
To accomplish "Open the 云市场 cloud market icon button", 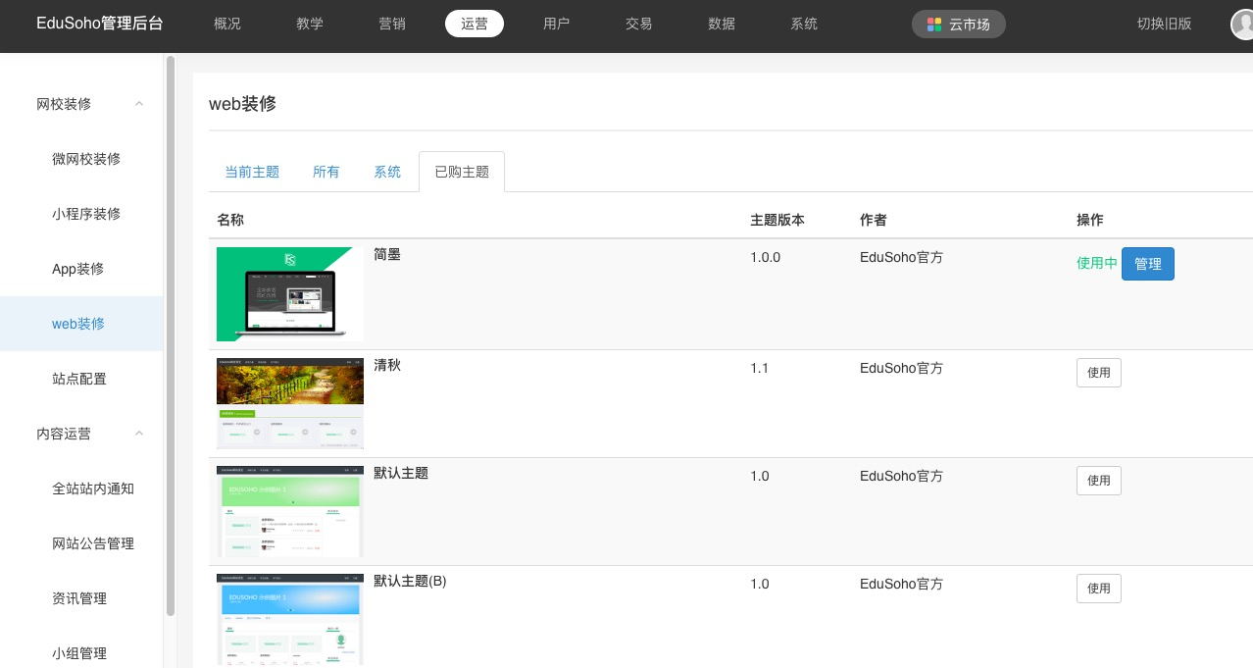I will (x=958, y=25).
